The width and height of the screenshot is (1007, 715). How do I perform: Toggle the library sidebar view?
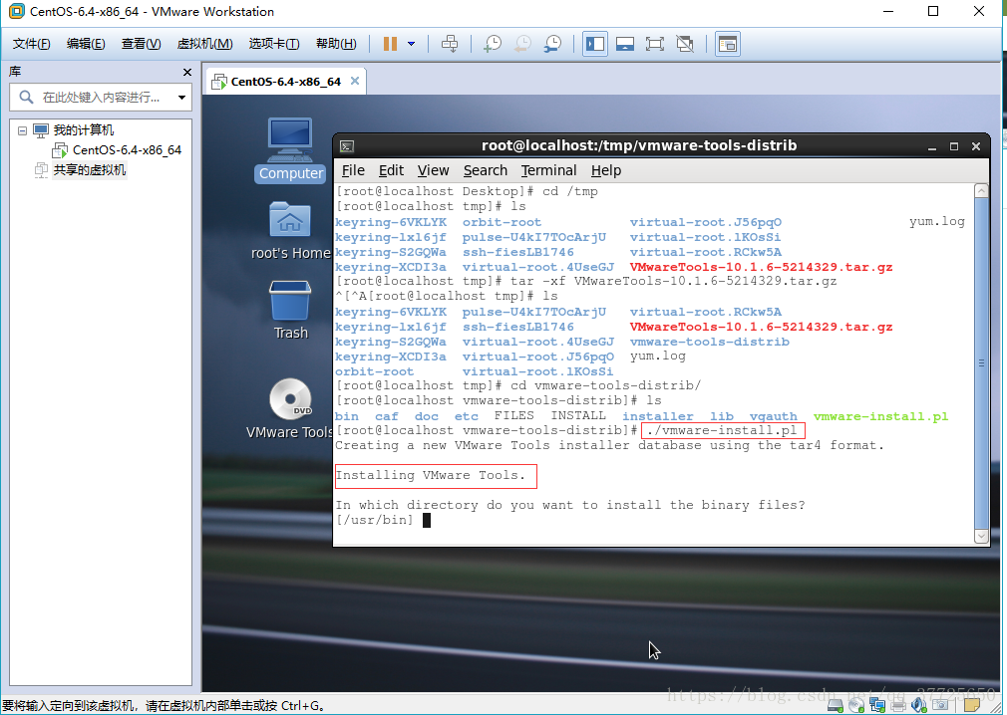(x=595, y=44)
